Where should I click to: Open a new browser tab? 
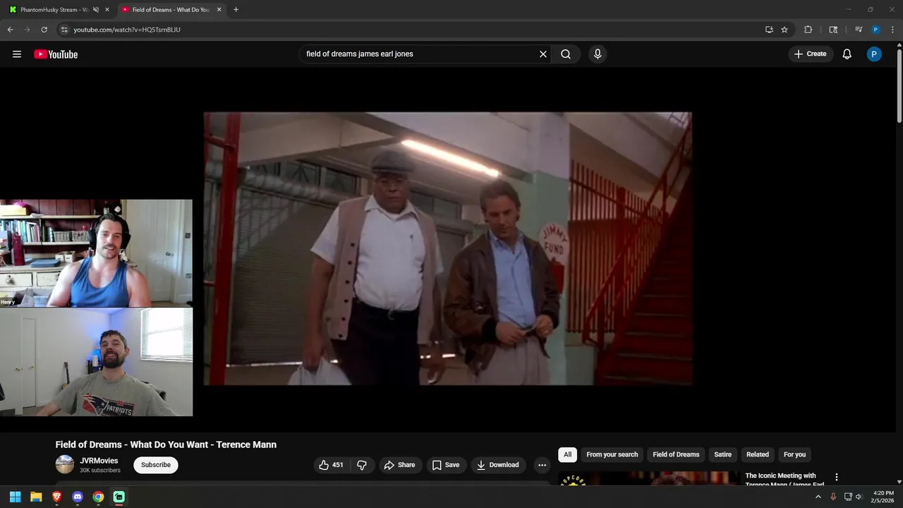pyautogui.click(x=236, y=10)
